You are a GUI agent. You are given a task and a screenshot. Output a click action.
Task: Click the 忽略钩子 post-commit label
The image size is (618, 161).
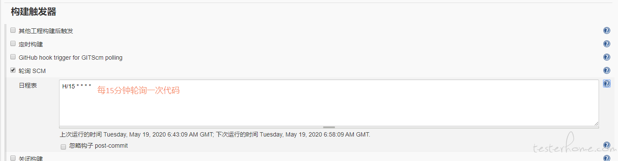tap(98, 146)
